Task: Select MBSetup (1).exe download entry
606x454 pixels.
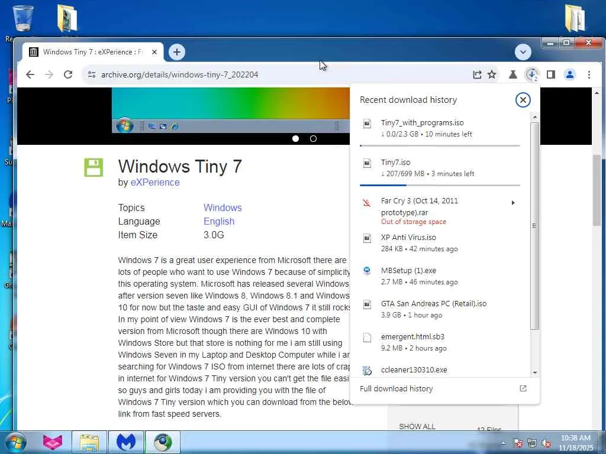Action: coord(440,276)
